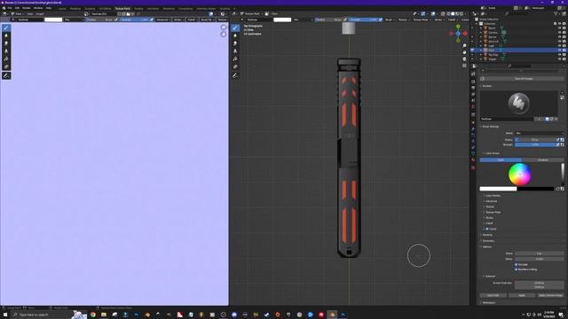Open the Advanced dropdown in image editor header
This screenshot has height=319, width=568.
click(x=163, y=19)
